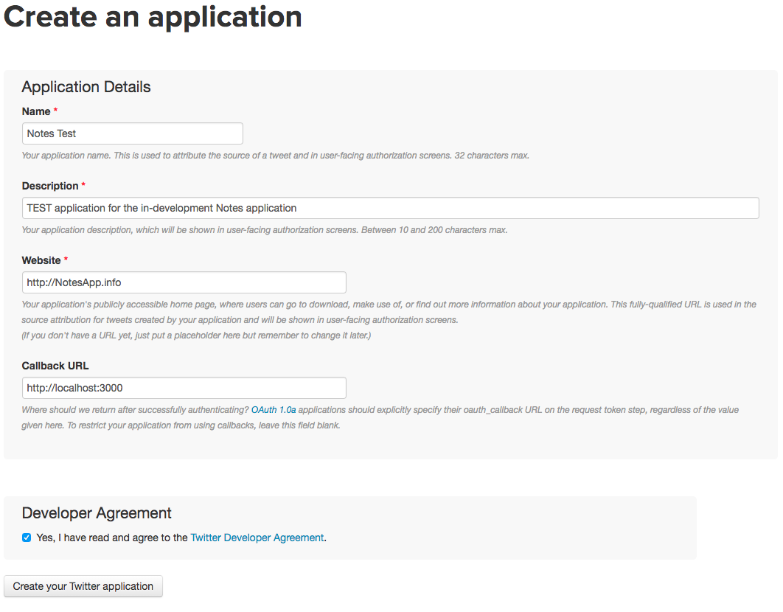Focus the Description text field
This screenshot has height=612, width=783.
click(x=390, y=208)
